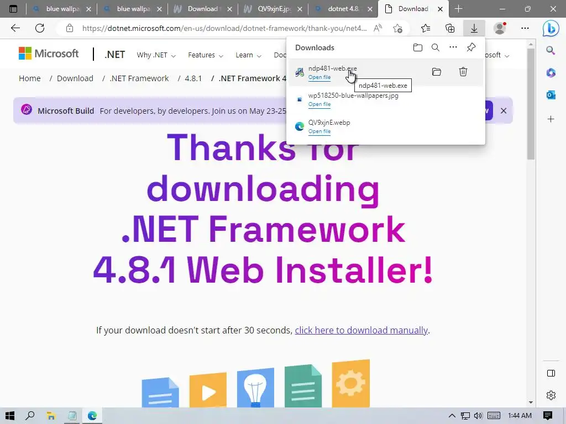Open the Read aloud icon in the address bar

click(x=378, y=28)
